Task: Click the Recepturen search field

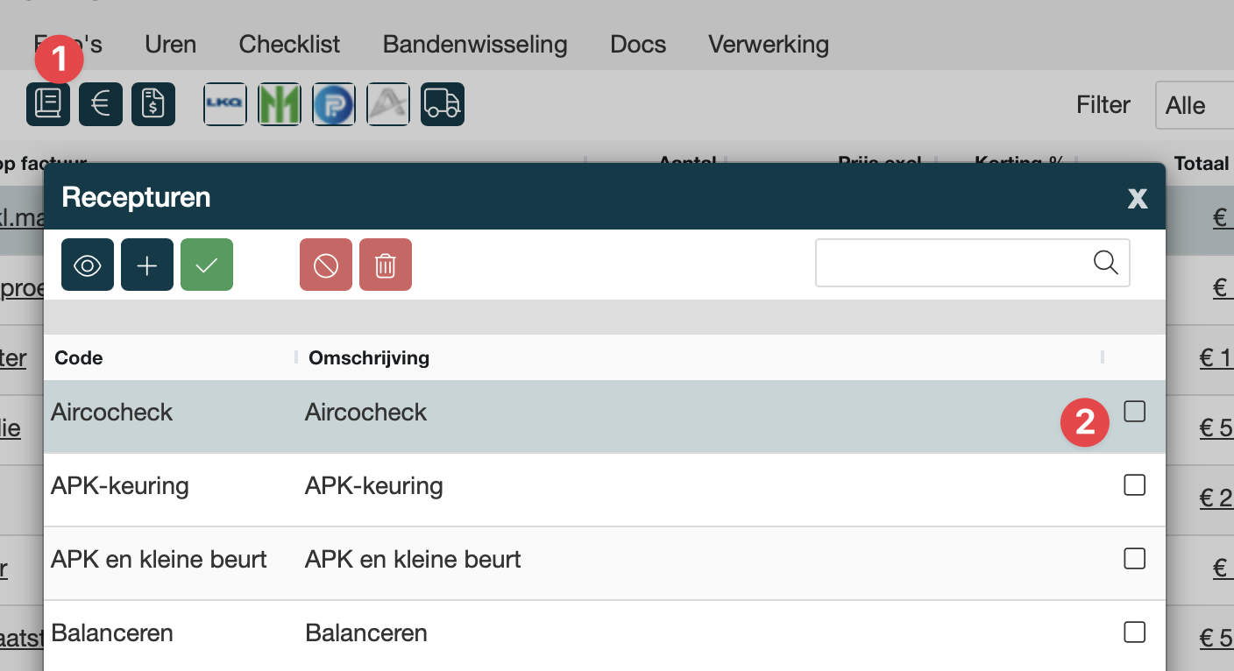Action: tap(951, 263)
